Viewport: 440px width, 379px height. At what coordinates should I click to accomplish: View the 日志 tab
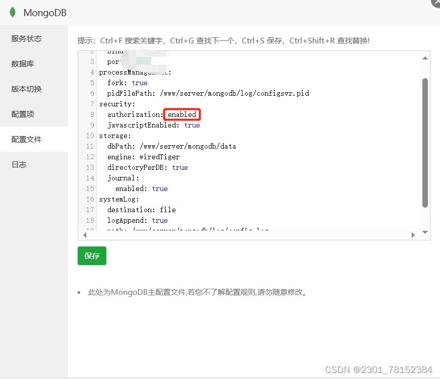coord(19,165)
